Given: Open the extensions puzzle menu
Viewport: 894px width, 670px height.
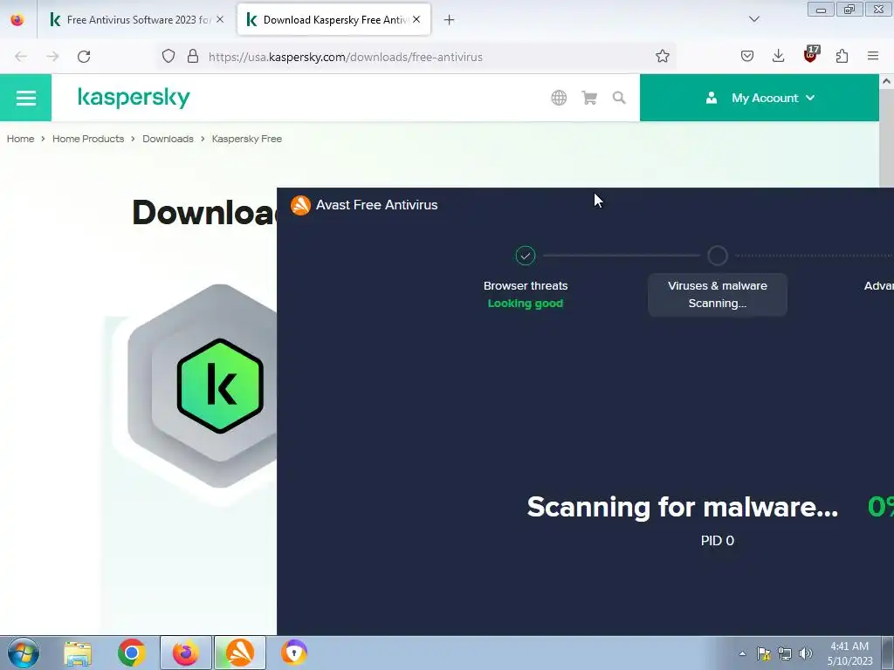Looking at the screenshot, I should pyautogui.click(x=842, y=57).
